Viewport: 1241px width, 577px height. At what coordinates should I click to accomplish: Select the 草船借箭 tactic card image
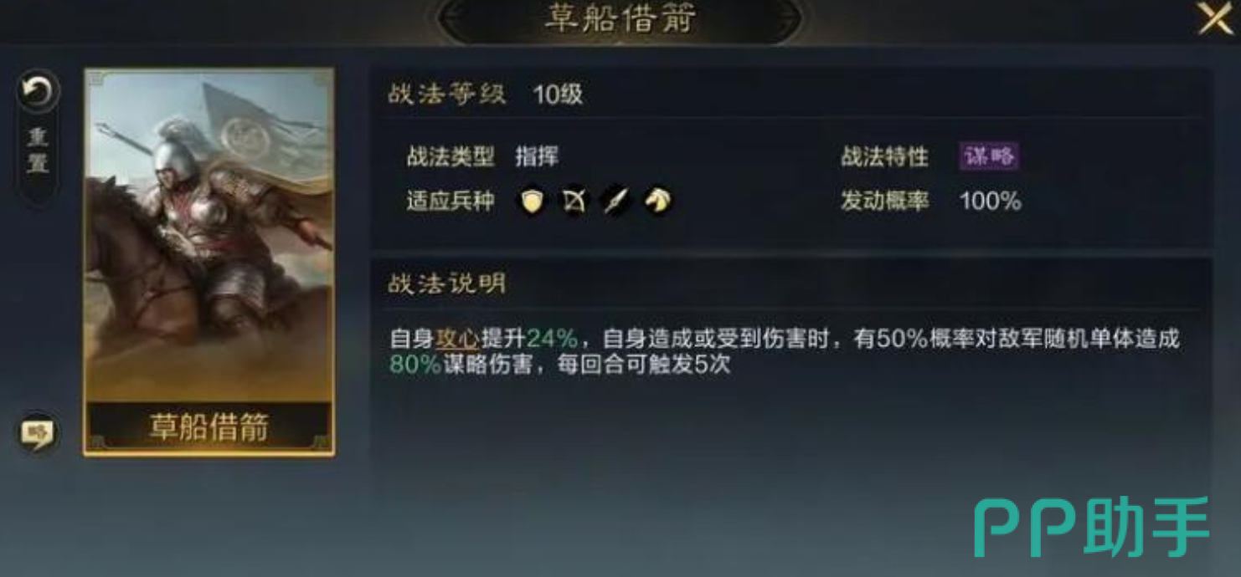tap(209, 262)
